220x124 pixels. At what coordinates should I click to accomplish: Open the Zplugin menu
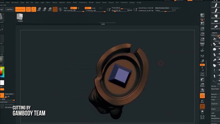[132, 2]
